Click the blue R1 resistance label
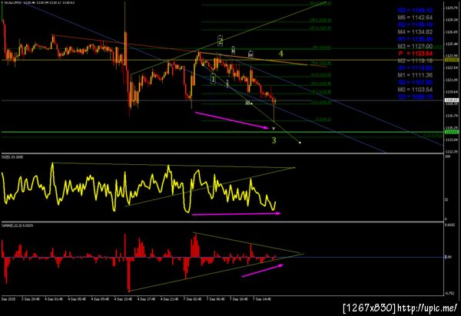Viewport: 461px width, 316px height. pos(415,39)
